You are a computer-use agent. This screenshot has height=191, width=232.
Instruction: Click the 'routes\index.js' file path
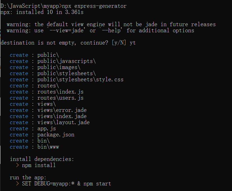click(60, 92)
